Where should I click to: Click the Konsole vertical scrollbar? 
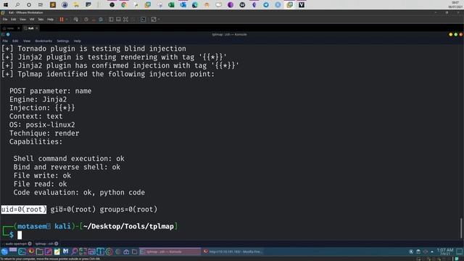(x=461, y=228)
